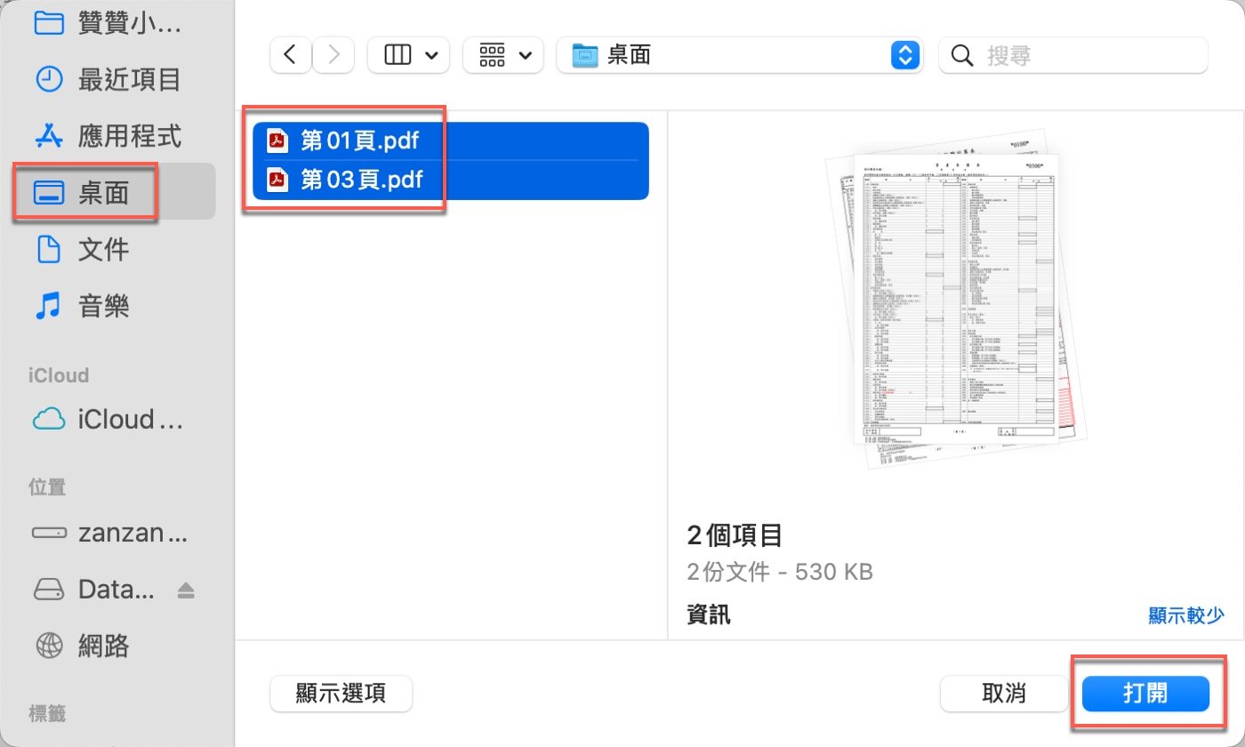Navigate back with the previous arrow
Screen dimensions: 1245x747
(290, 54)
